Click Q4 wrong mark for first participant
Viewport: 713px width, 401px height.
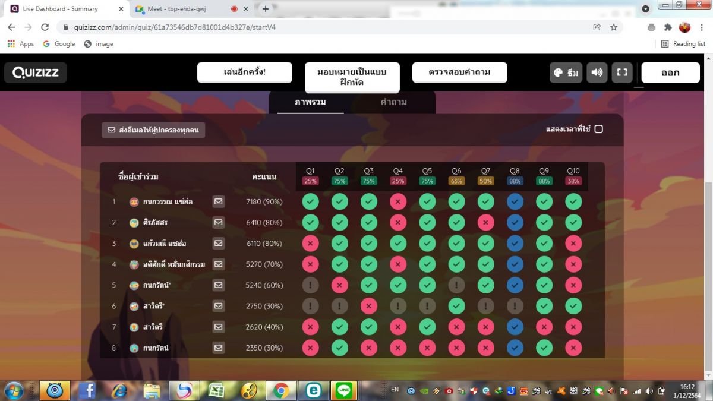398,202
